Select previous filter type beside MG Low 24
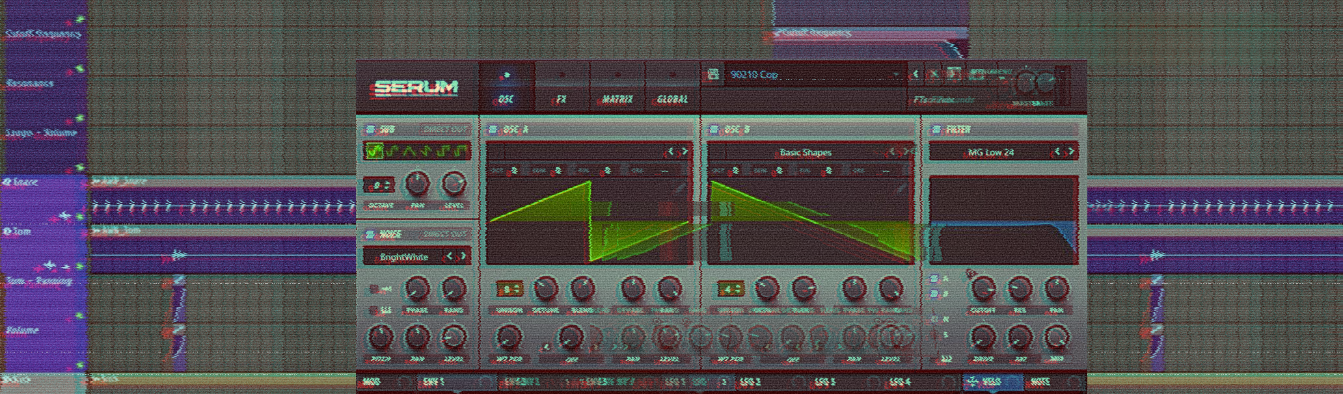 point(1057,151)
